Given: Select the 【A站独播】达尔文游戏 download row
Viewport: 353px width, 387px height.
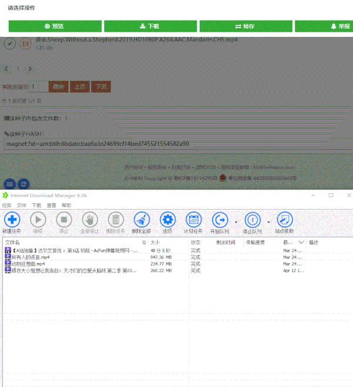Looking at the screenshot, I should [x=178, y=251].
